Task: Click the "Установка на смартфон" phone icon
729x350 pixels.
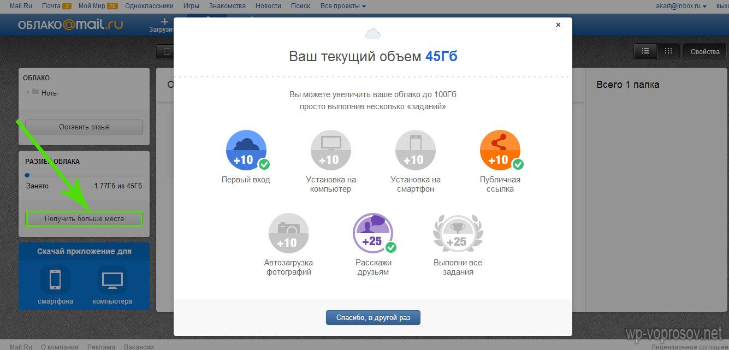Action: click(415, 150)
